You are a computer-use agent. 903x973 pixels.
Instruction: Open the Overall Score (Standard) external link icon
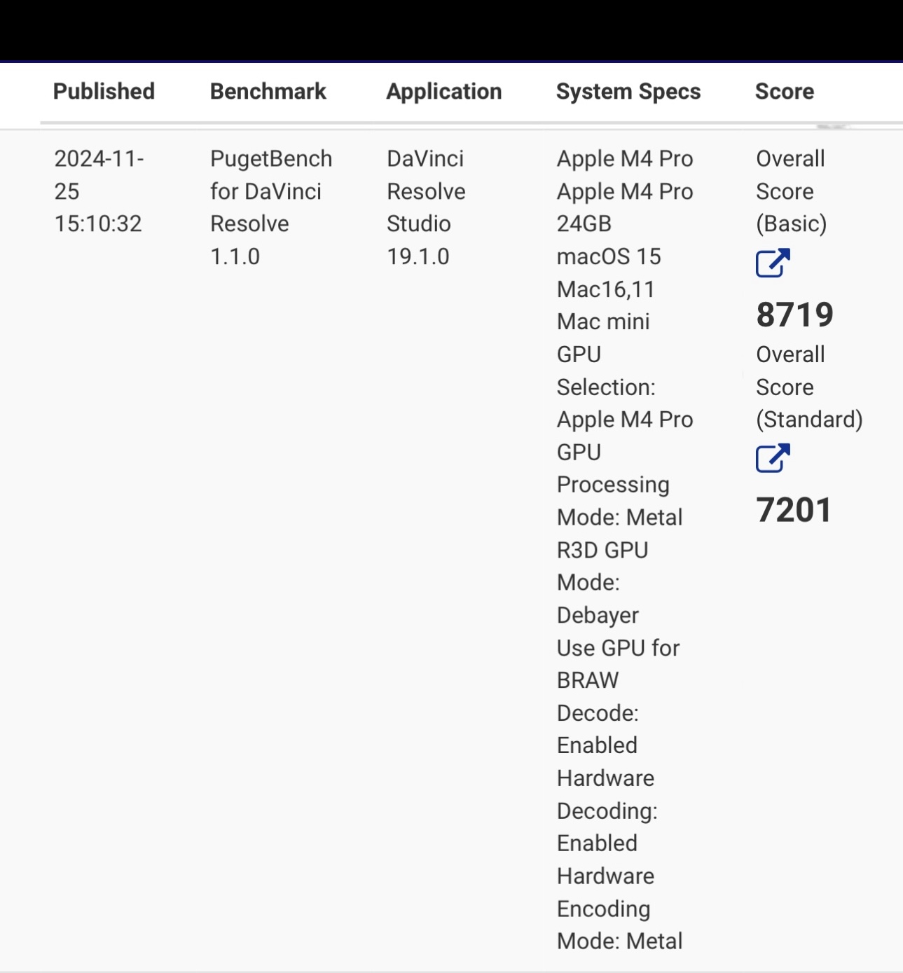[x=773, y=458]
